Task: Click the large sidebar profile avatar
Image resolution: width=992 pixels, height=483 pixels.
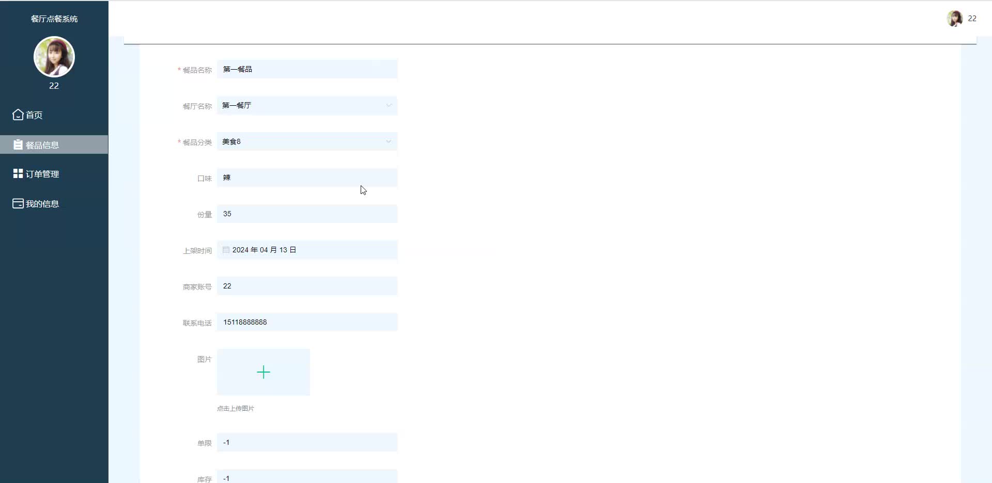Action: (54, 57)
